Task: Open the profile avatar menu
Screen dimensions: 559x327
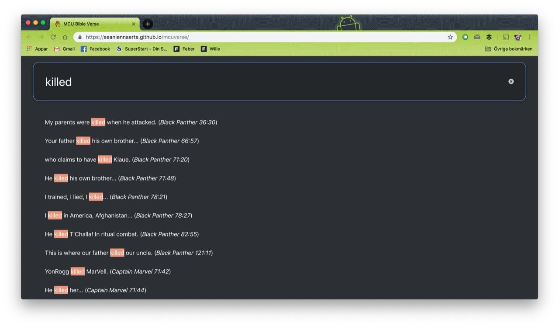Action: coord(518,37)
